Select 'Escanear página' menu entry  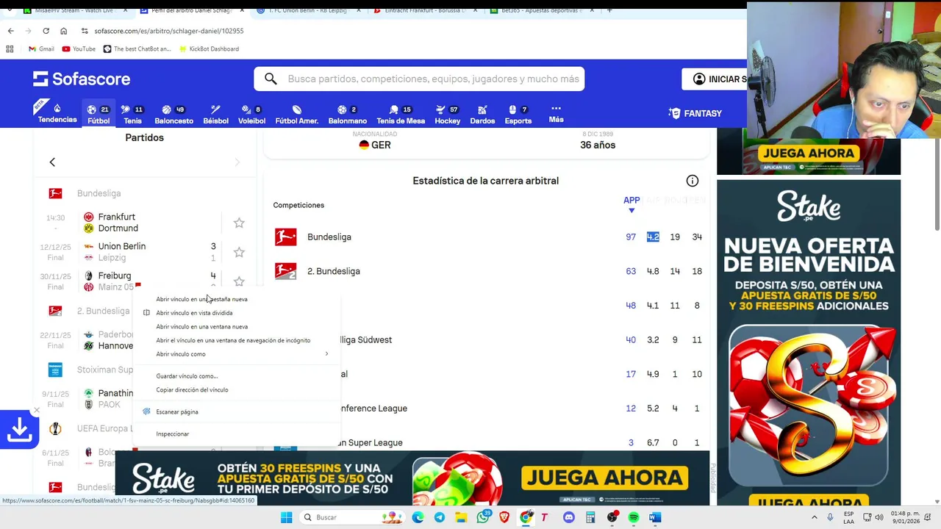[237, 411]
